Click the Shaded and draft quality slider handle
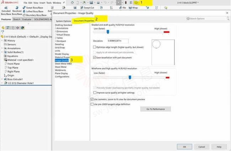This screenshot has height=151, width=231. (108, 32)
